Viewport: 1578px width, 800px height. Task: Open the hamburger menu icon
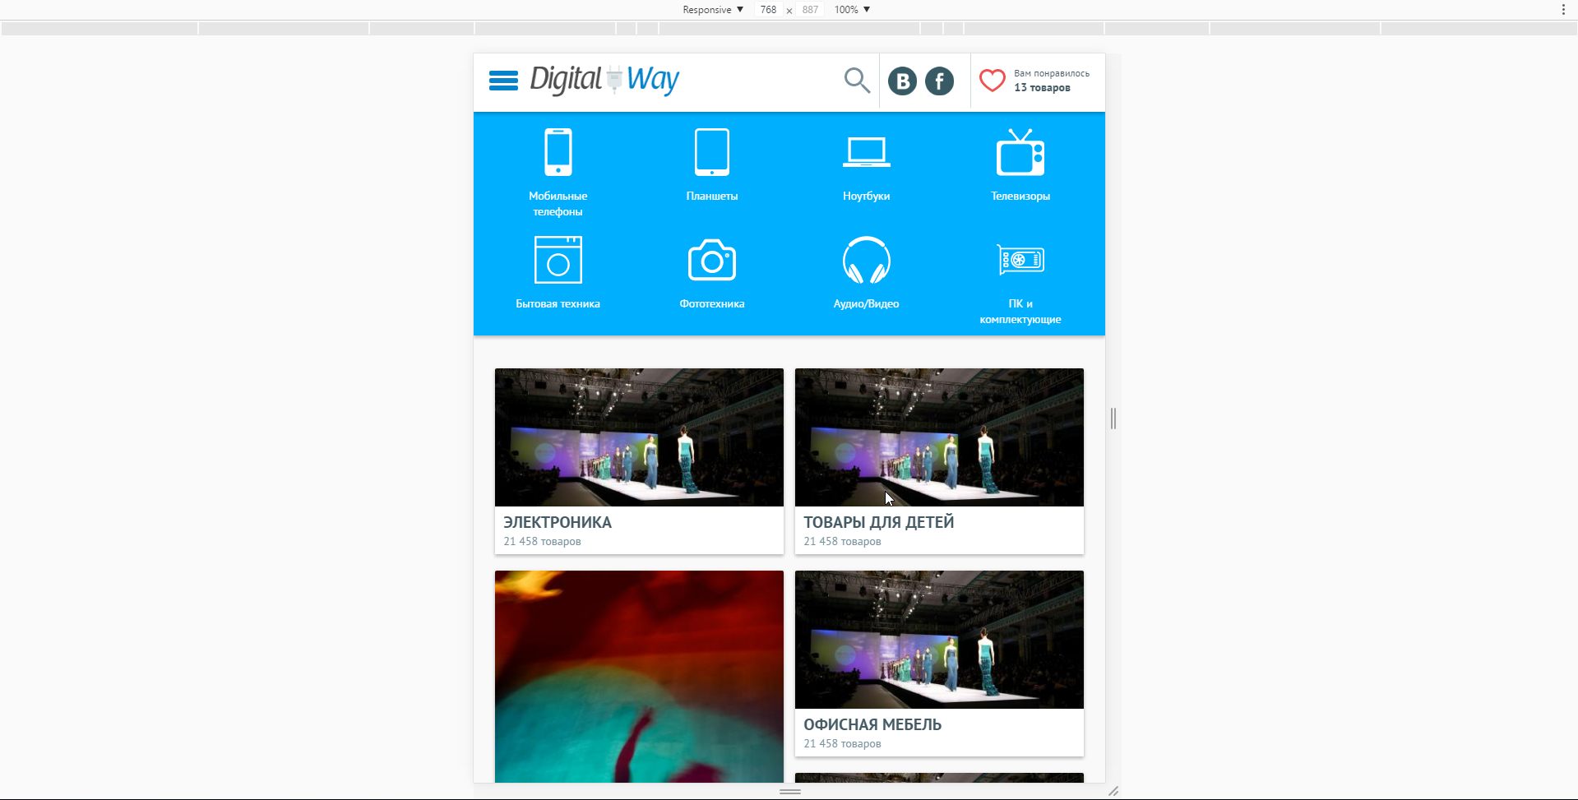[x=503, y=81]
